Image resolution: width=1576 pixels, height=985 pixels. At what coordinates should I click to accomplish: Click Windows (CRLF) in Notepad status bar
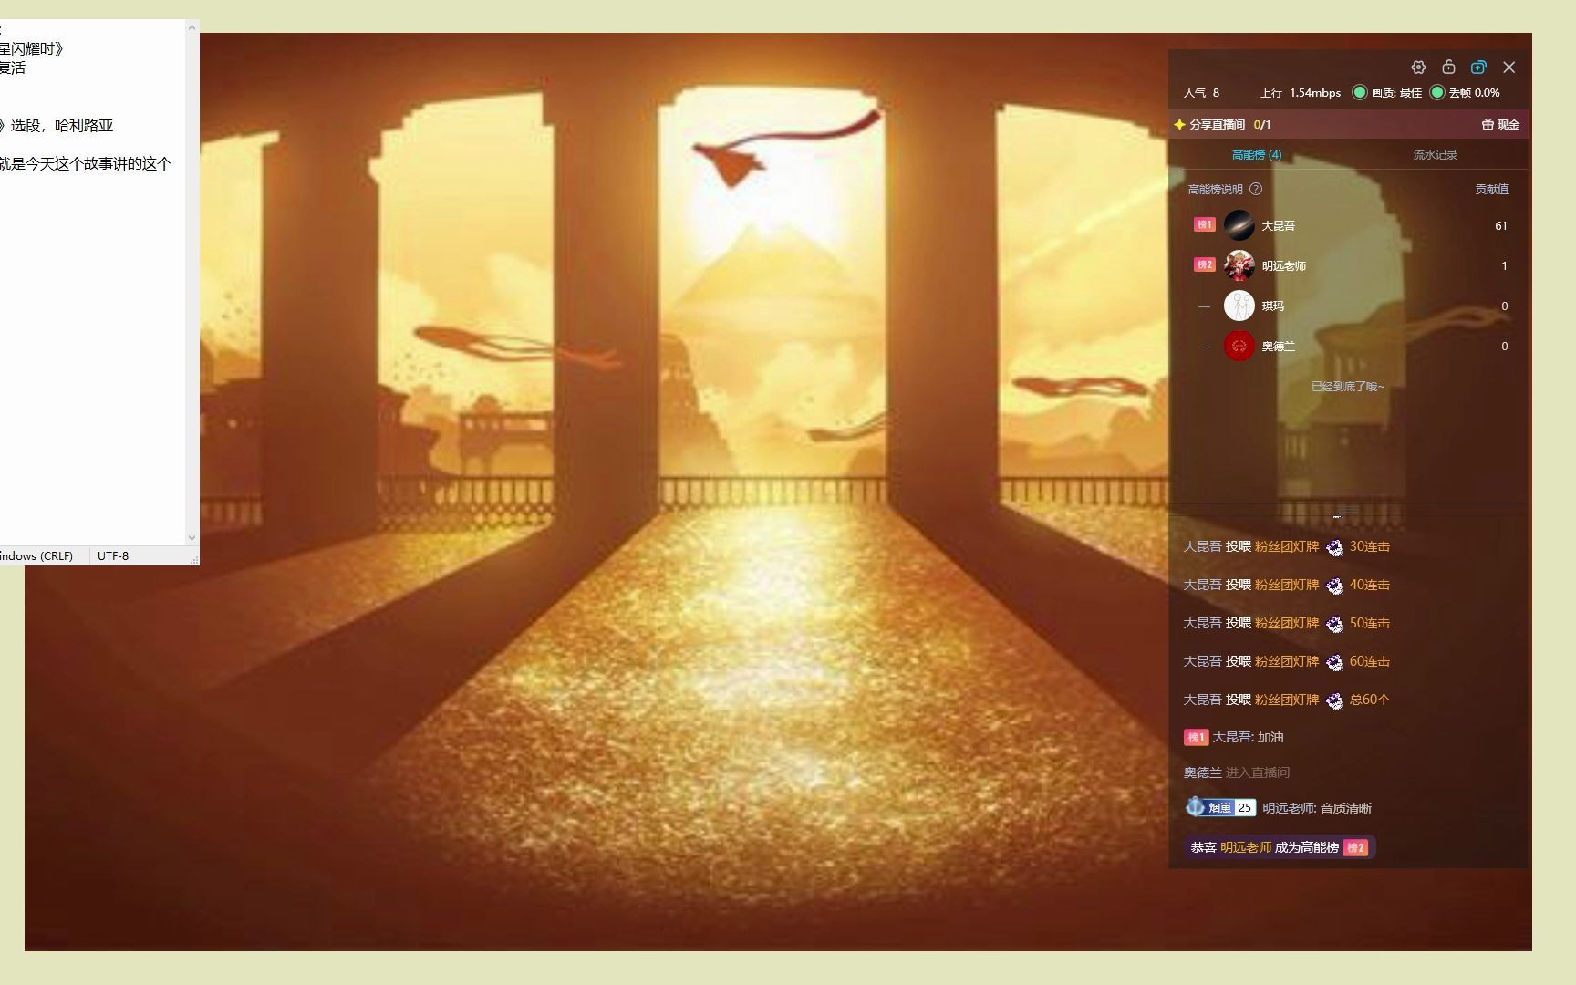pos(36,555)
